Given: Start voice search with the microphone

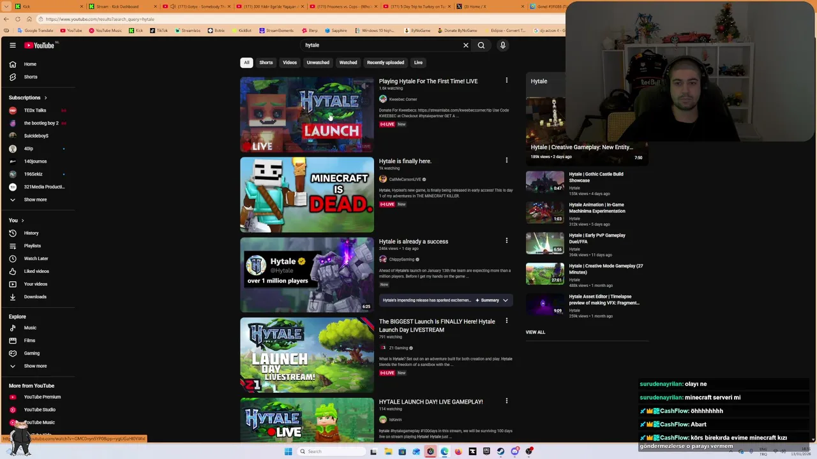Looking at the screenshot, I should (503, 45).
